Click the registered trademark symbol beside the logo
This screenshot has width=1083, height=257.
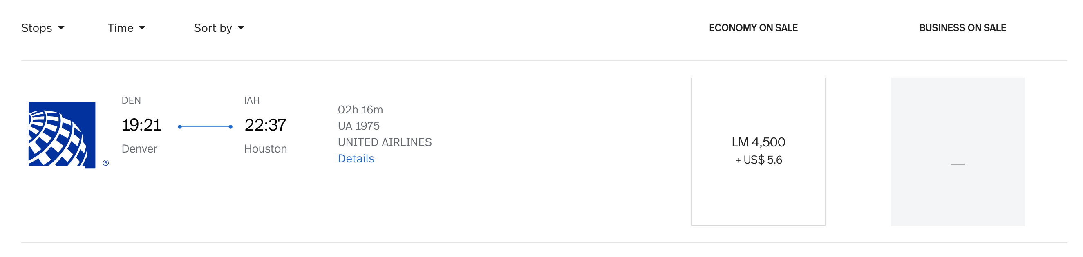coord(106,163)
